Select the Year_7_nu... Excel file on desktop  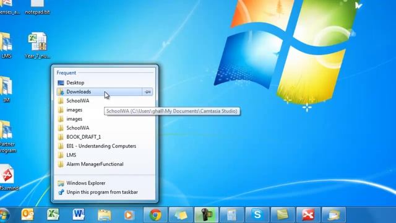(x=37, y=45)
